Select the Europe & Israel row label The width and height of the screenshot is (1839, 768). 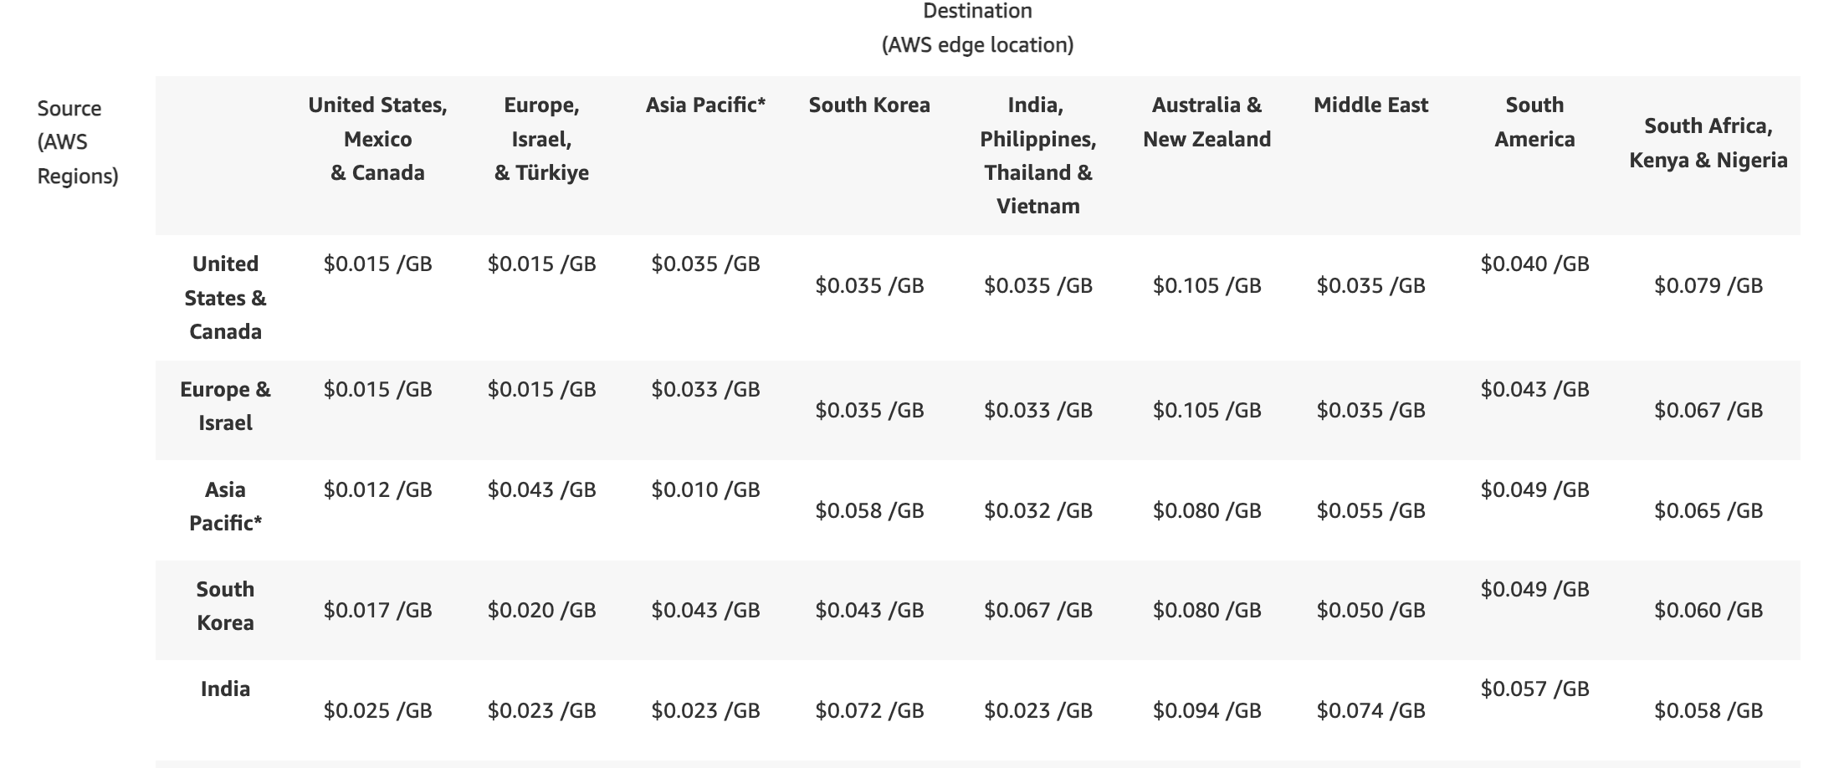(225, 406)
